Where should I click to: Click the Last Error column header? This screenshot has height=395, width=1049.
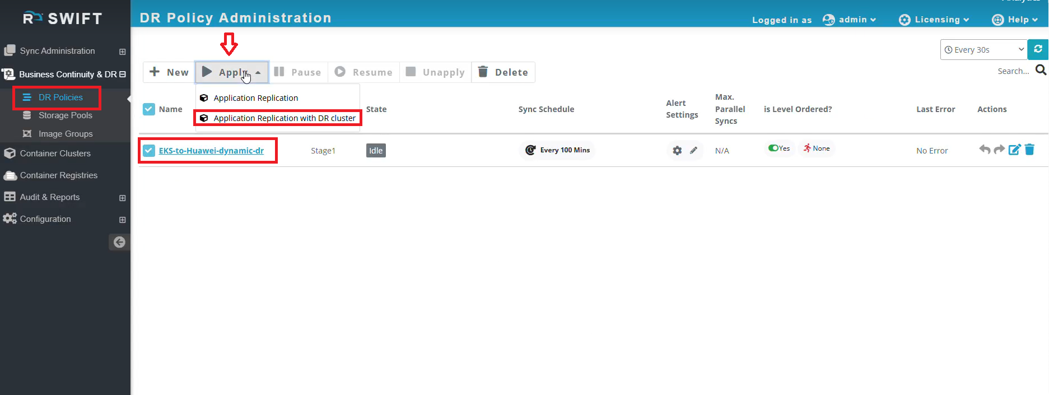(936, 109)
